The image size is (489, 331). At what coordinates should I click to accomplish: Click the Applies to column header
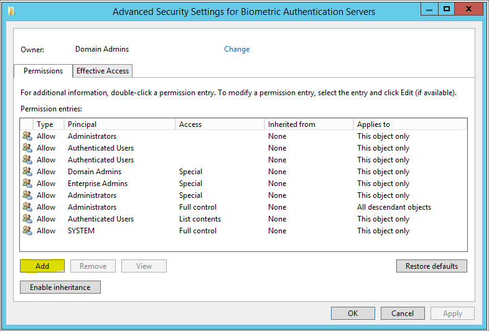pyautogui.click(x=409, y=124)
